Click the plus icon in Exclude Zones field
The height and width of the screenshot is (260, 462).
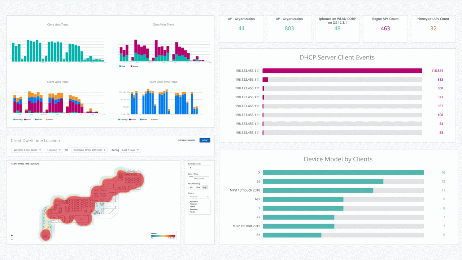pyautogui.click(x=190, y=168)
